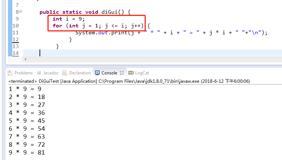282x160 pixels.
Task: Click the terminated DiGuiTest status line
Action: click(x=129, y=81)
